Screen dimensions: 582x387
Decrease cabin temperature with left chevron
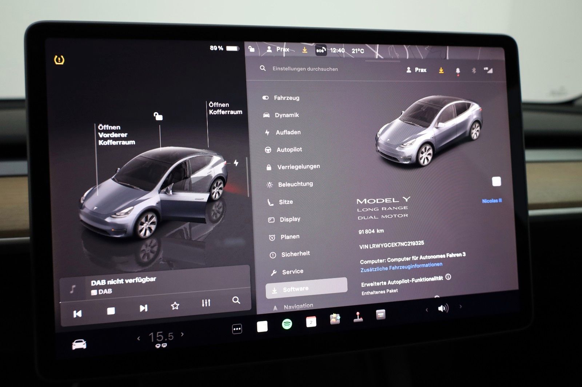139,338
